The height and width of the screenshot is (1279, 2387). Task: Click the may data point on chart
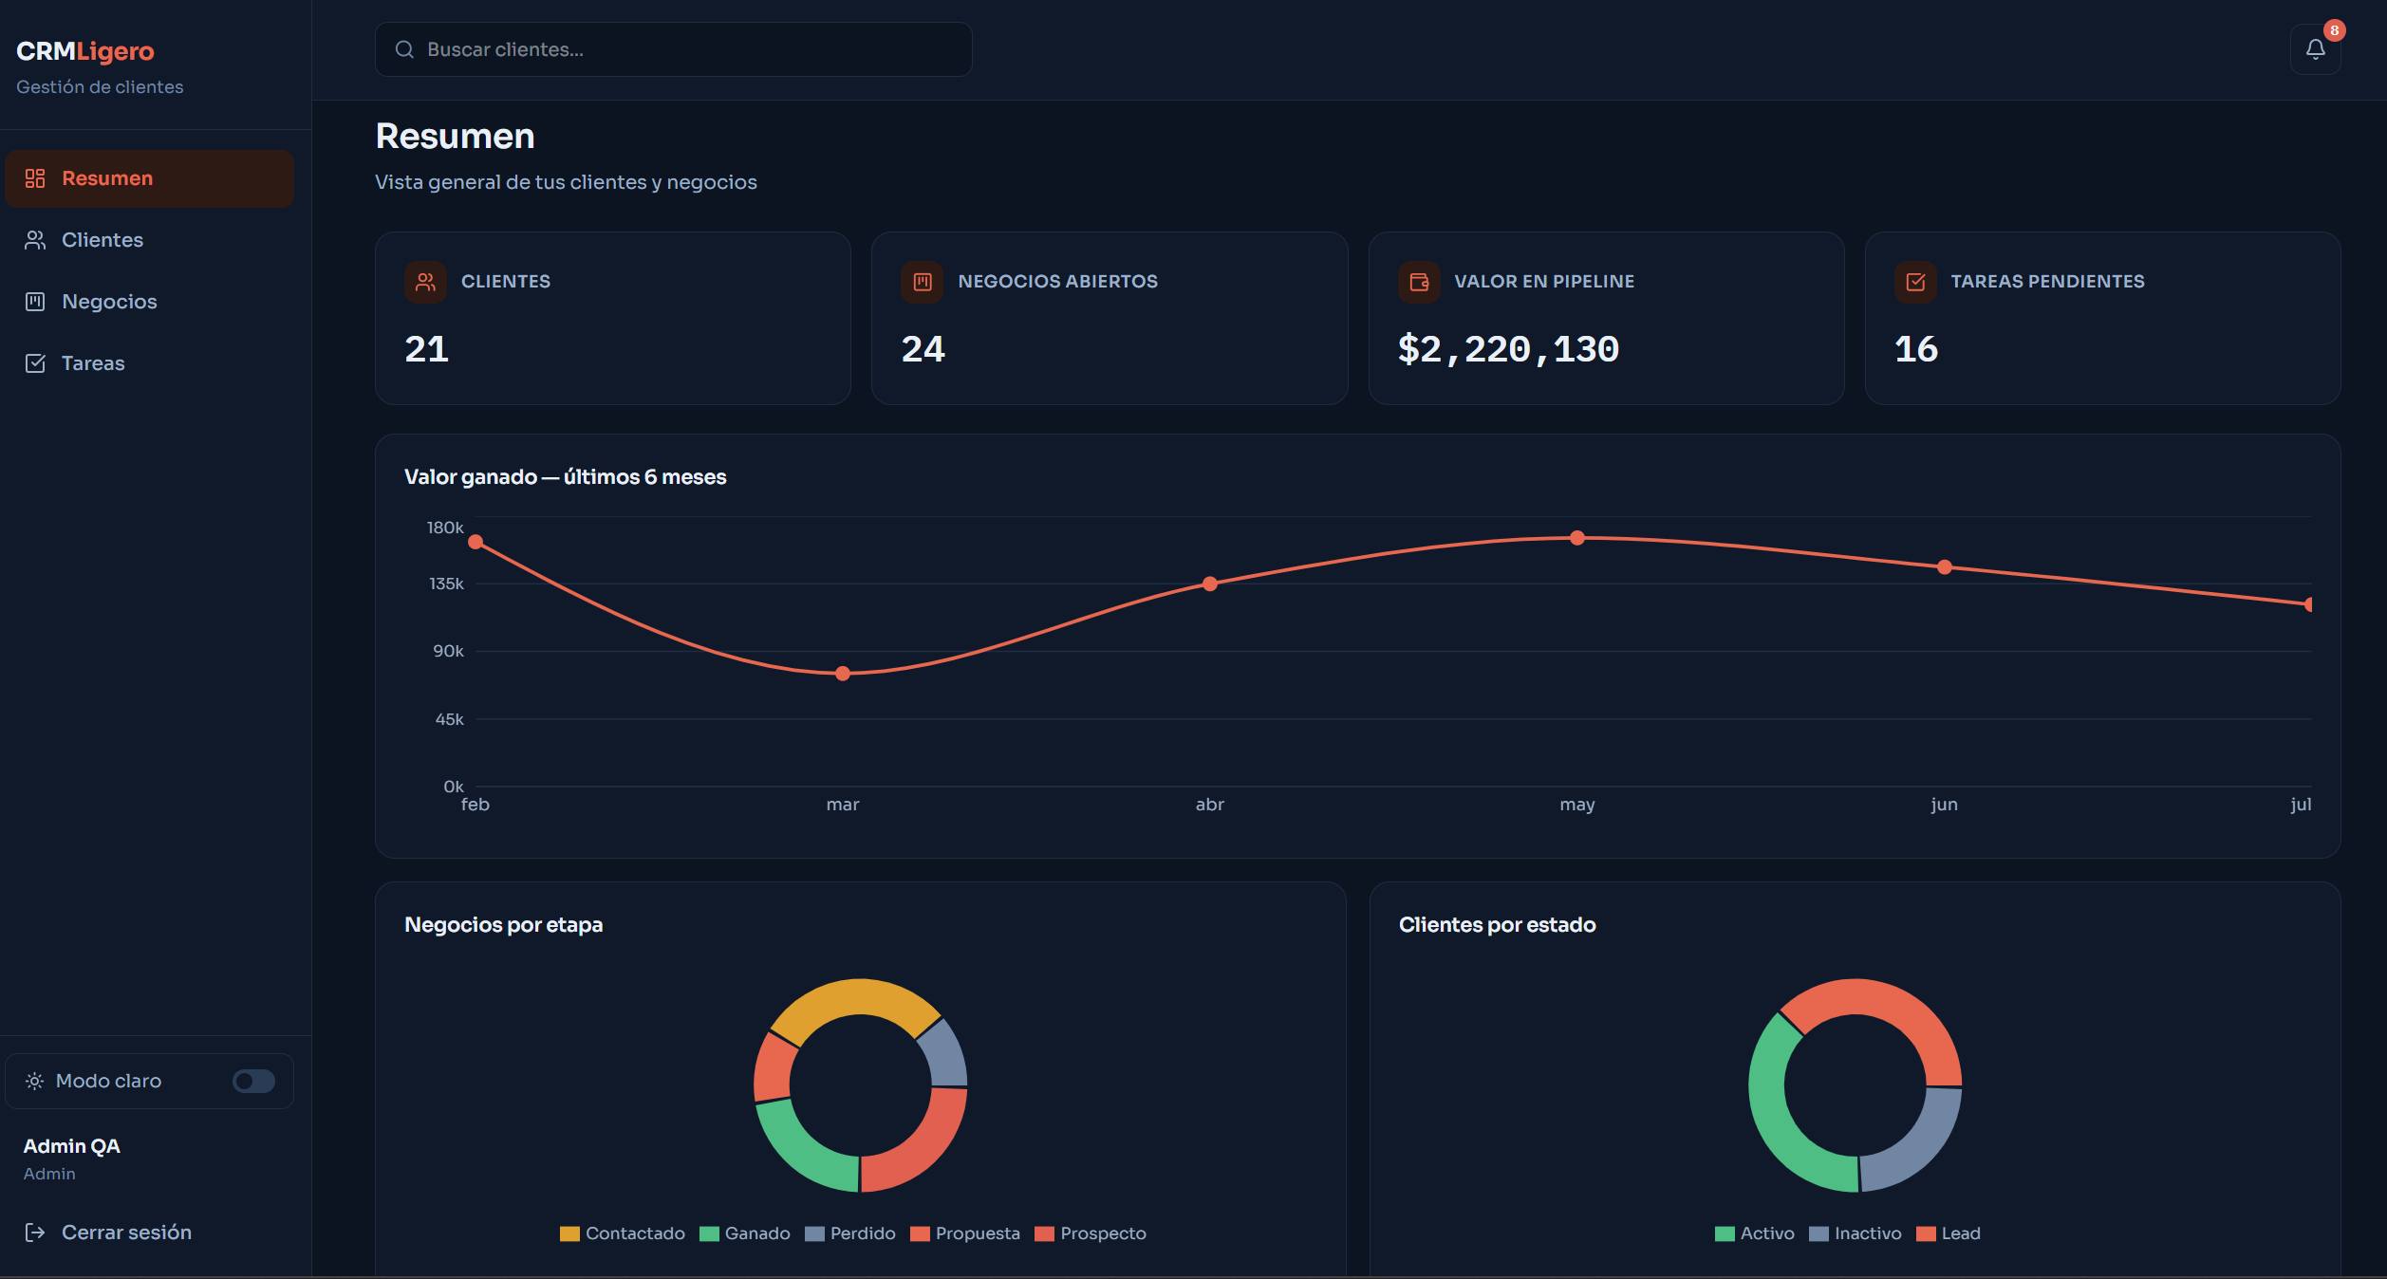coord(1577,538)
